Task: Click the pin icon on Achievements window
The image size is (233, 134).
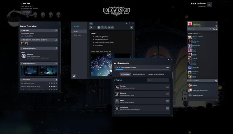Action: coord(168,60)
